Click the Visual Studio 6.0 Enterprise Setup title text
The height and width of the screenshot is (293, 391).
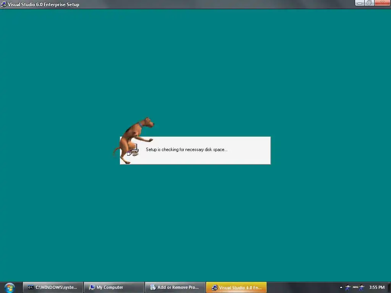click(44, 5)
